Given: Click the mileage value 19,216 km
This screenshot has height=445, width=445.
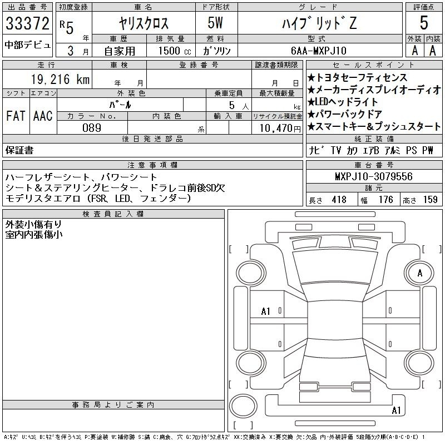Looking at the screenshot, I should pos(50,80).
